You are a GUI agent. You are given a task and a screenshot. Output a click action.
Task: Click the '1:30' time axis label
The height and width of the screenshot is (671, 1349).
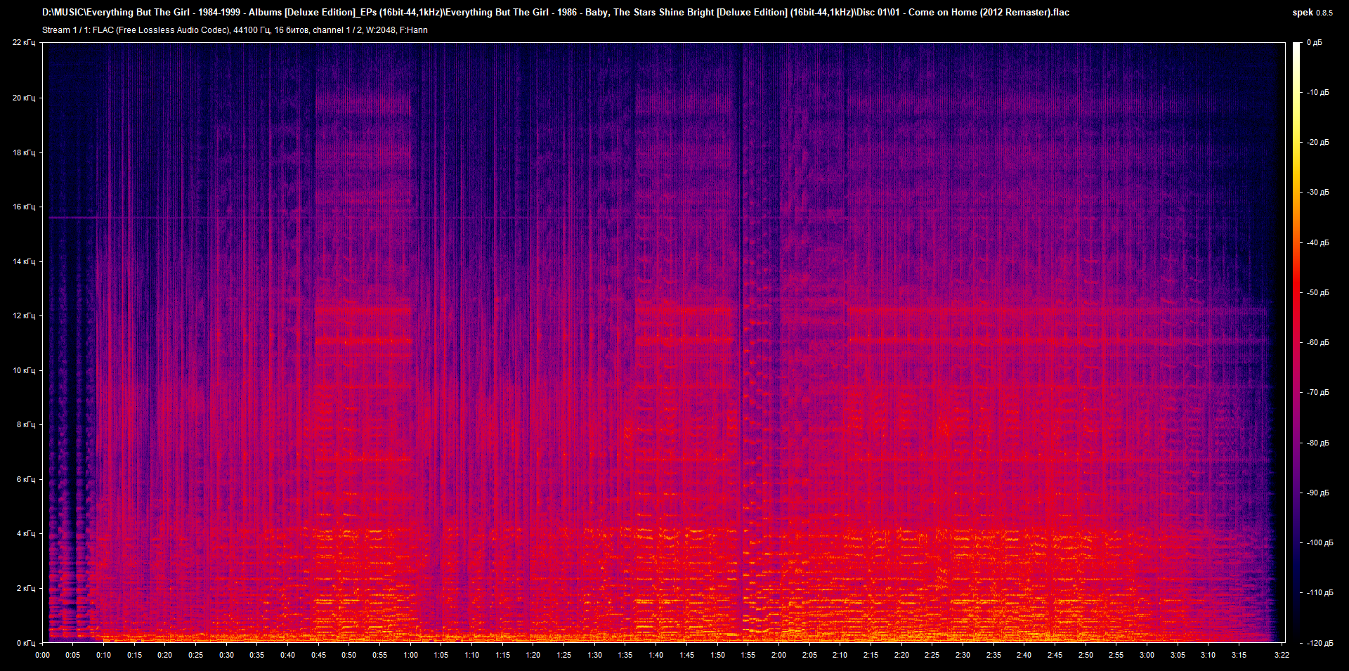[594, 655]
